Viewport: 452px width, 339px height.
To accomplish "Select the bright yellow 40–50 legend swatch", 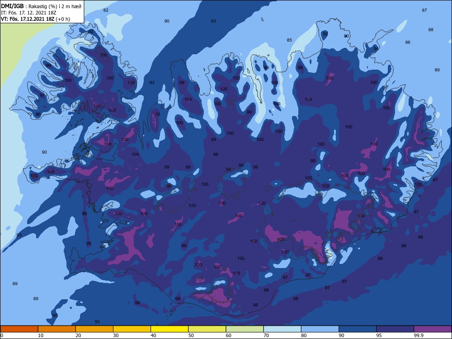I will [169, 329].
